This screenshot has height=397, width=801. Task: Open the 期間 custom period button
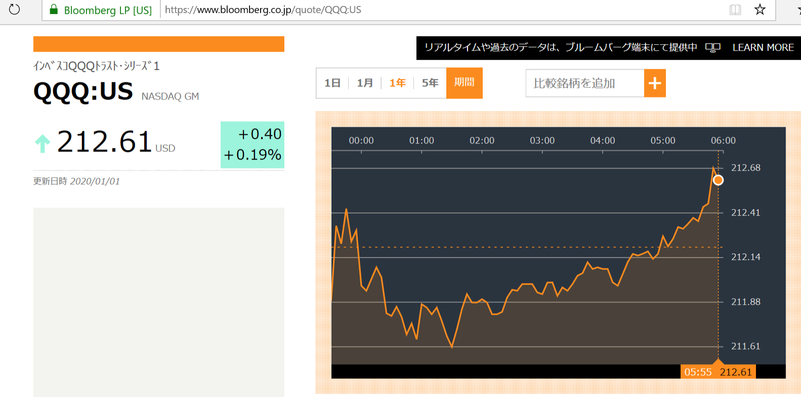coord(464,83)
